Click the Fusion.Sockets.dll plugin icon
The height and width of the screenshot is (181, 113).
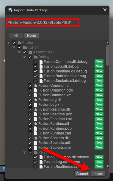(36, 138)
